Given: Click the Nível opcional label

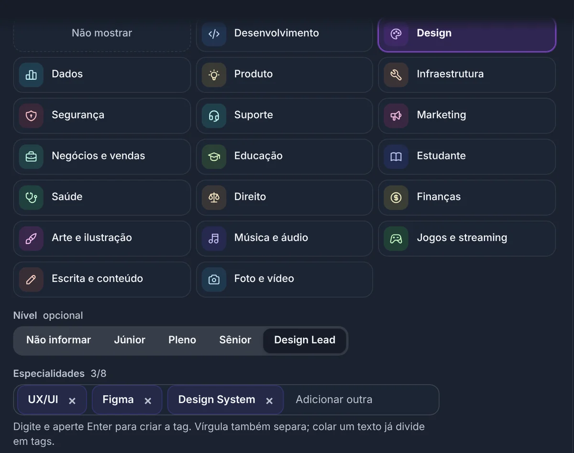Looking at the screenshot, I should coord(48,316).
